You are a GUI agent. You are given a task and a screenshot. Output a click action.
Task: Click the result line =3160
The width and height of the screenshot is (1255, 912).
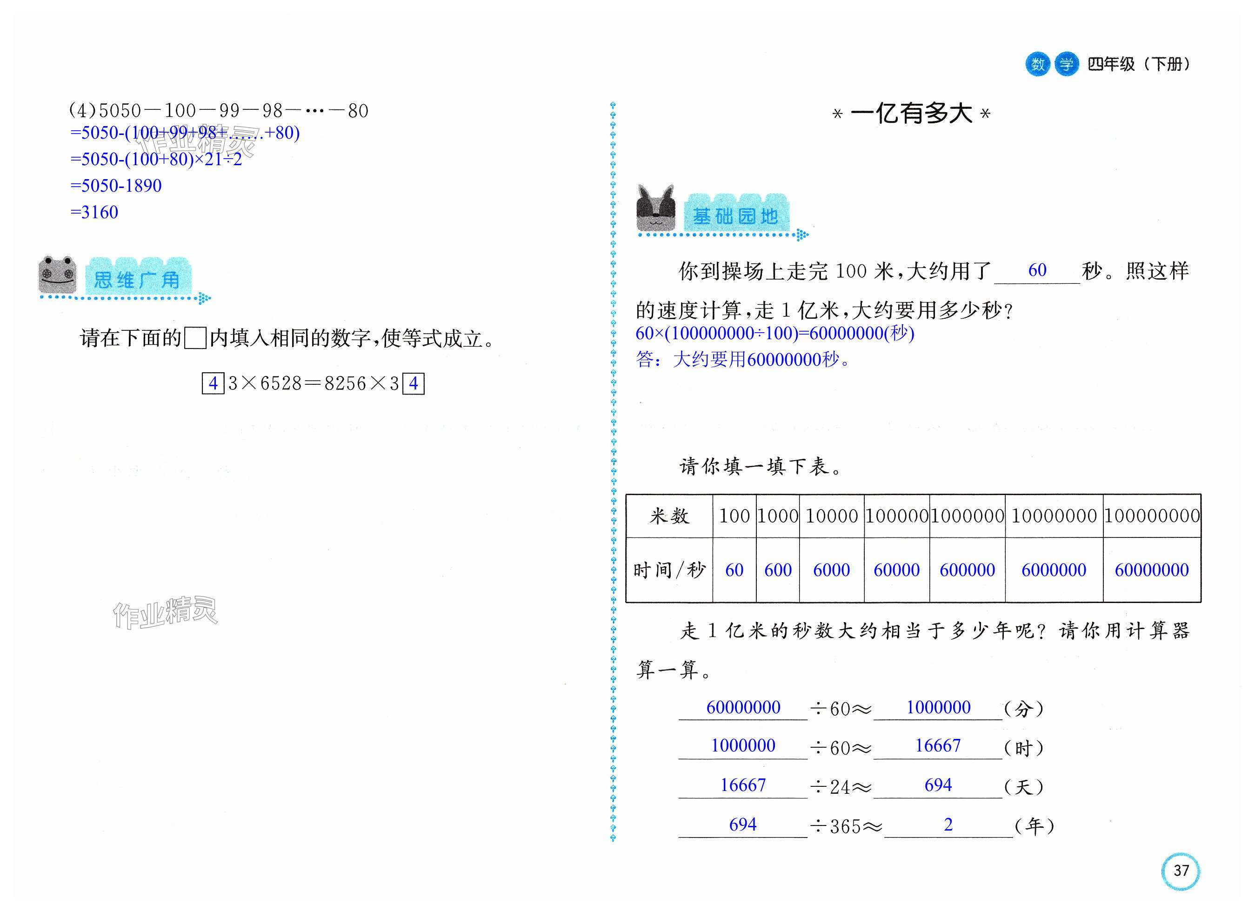pyautogui.click(x=94, y=212)
